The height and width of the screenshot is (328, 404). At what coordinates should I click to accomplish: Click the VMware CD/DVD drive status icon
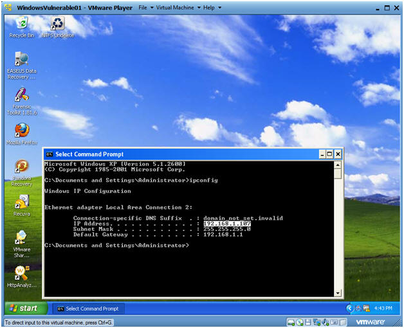coord(300,322)
